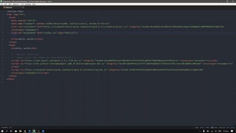236x133 pixels.
Task: Click the CRLF line ending selector
Action: point(197,127)
